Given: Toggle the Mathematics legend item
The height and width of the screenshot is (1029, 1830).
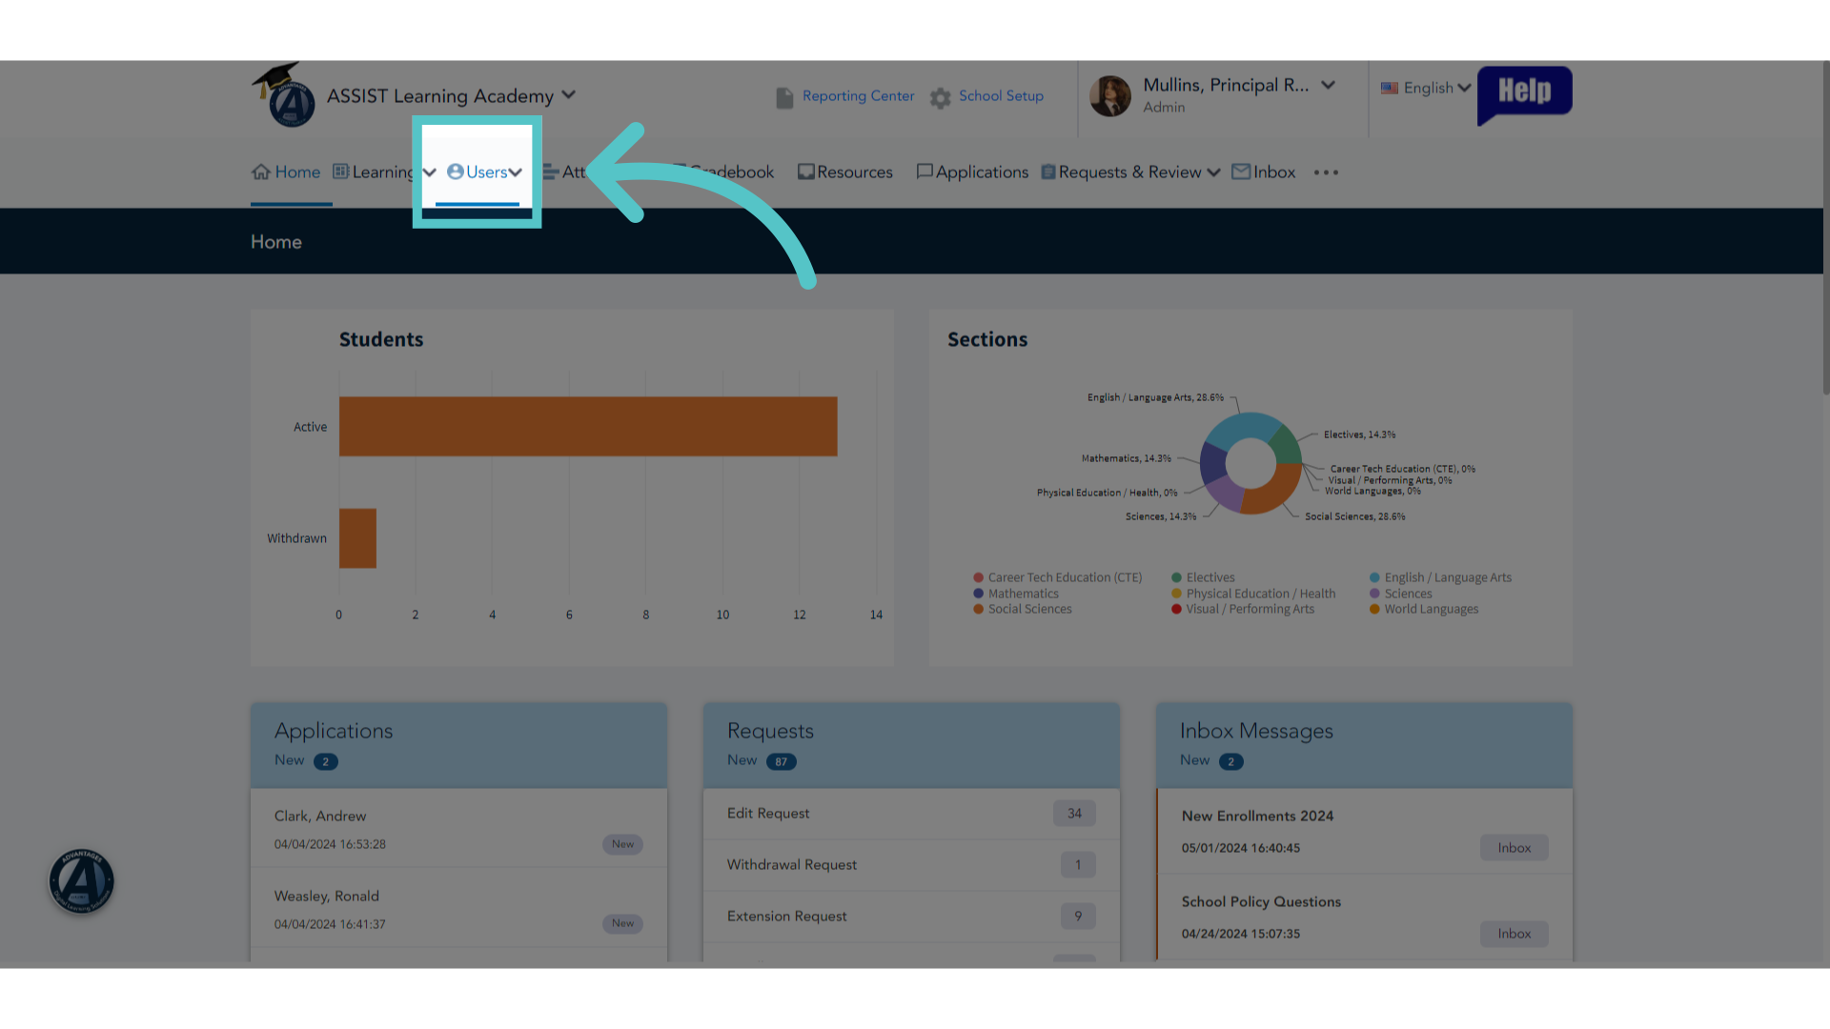Looking at the screenshot, I should click(1016, 594).
